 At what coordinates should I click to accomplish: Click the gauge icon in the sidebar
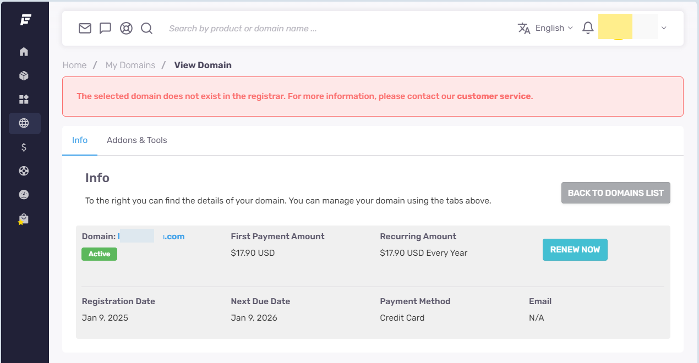(x=24, y=194)
